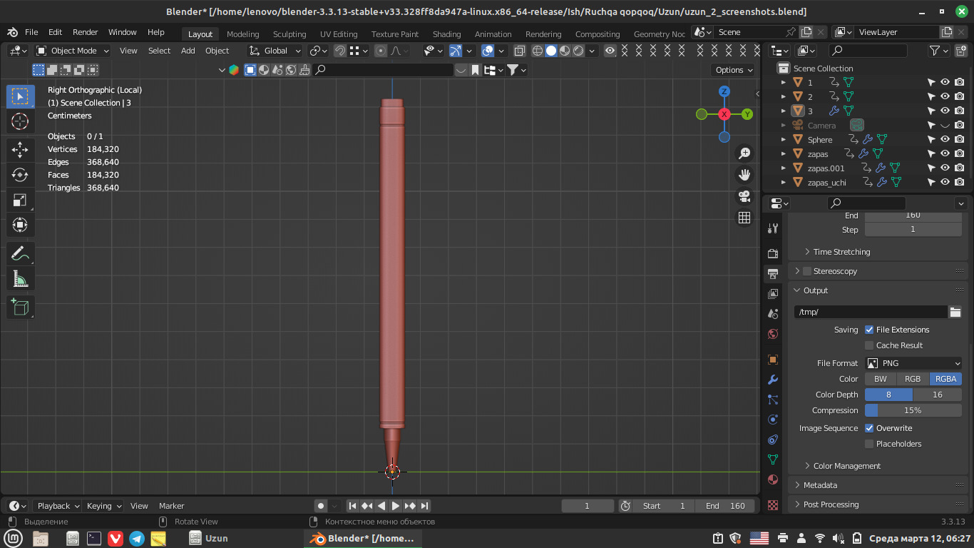Screen dimensions: 974x548
Task: Open the Modifiers properties tab
Action: 773,380
